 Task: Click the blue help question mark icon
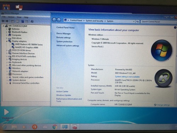175,28
